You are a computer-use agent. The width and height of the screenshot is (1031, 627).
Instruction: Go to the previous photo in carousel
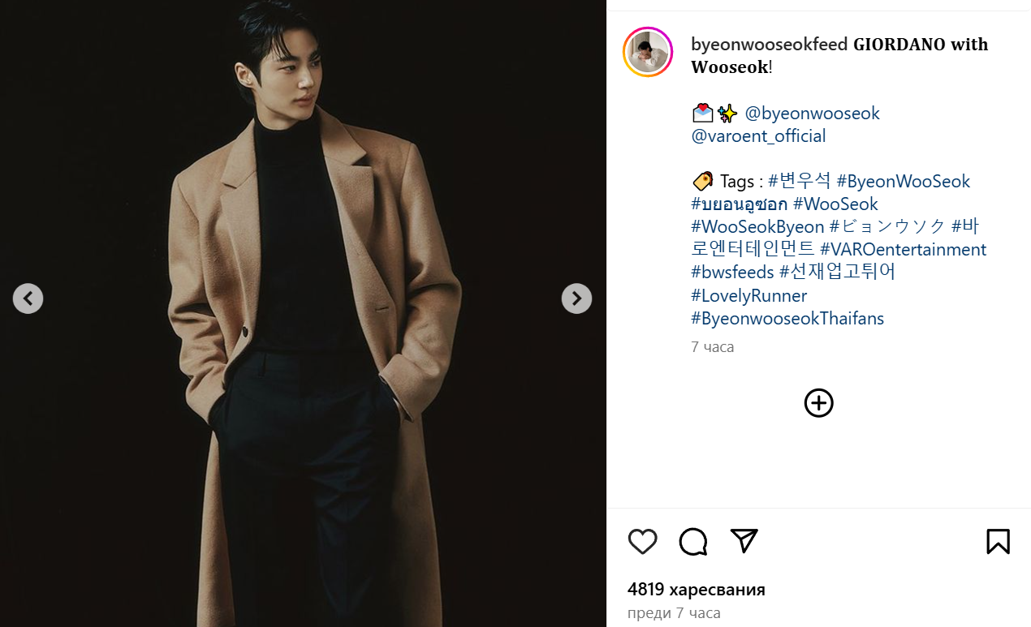pos(28,298)
